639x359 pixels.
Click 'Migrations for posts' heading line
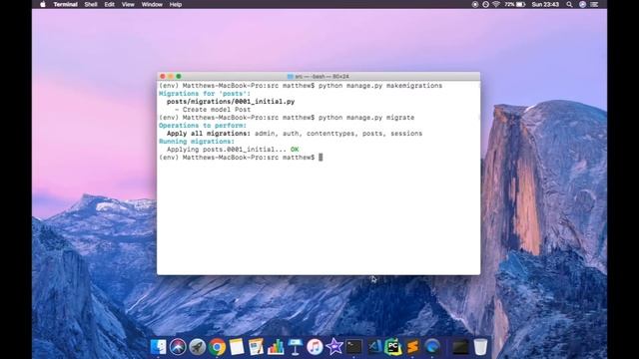click(x=205, y=94)
